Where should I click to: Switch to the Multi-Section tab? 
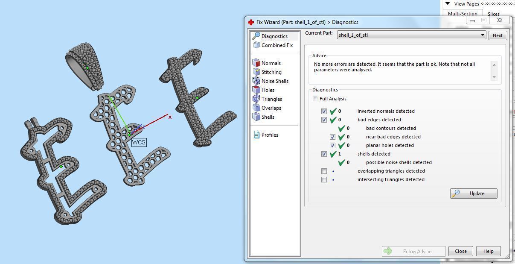(463, 14)
